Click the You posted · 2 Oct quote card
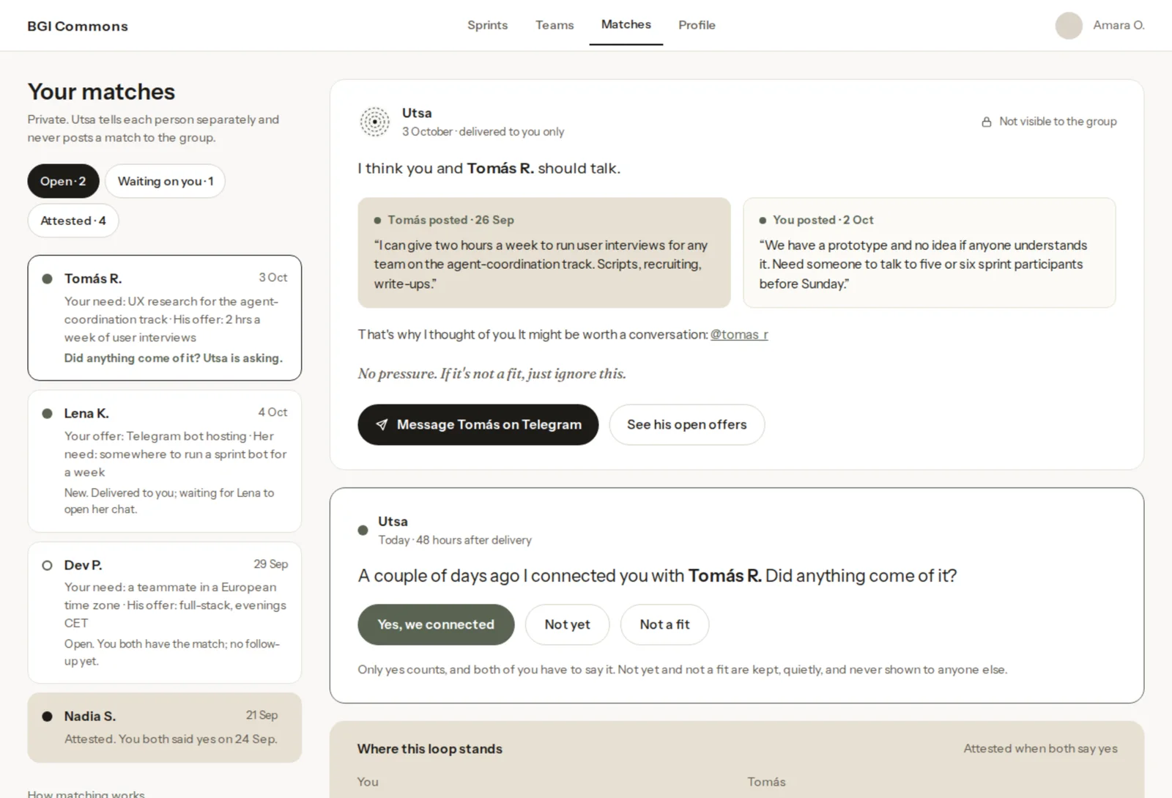1172x798 pixels. coord(930,253)
